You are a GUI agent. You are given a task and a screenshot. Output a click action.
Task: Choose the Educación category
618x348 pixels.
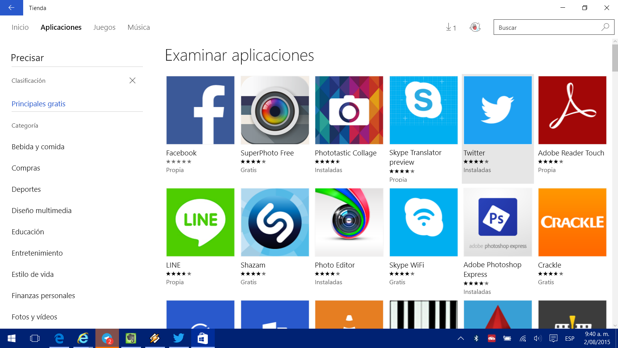click(x=28, y=232)
